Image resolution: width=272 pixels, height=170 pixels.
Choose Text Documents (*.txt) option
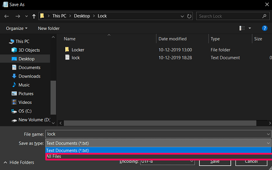point(158,151)
